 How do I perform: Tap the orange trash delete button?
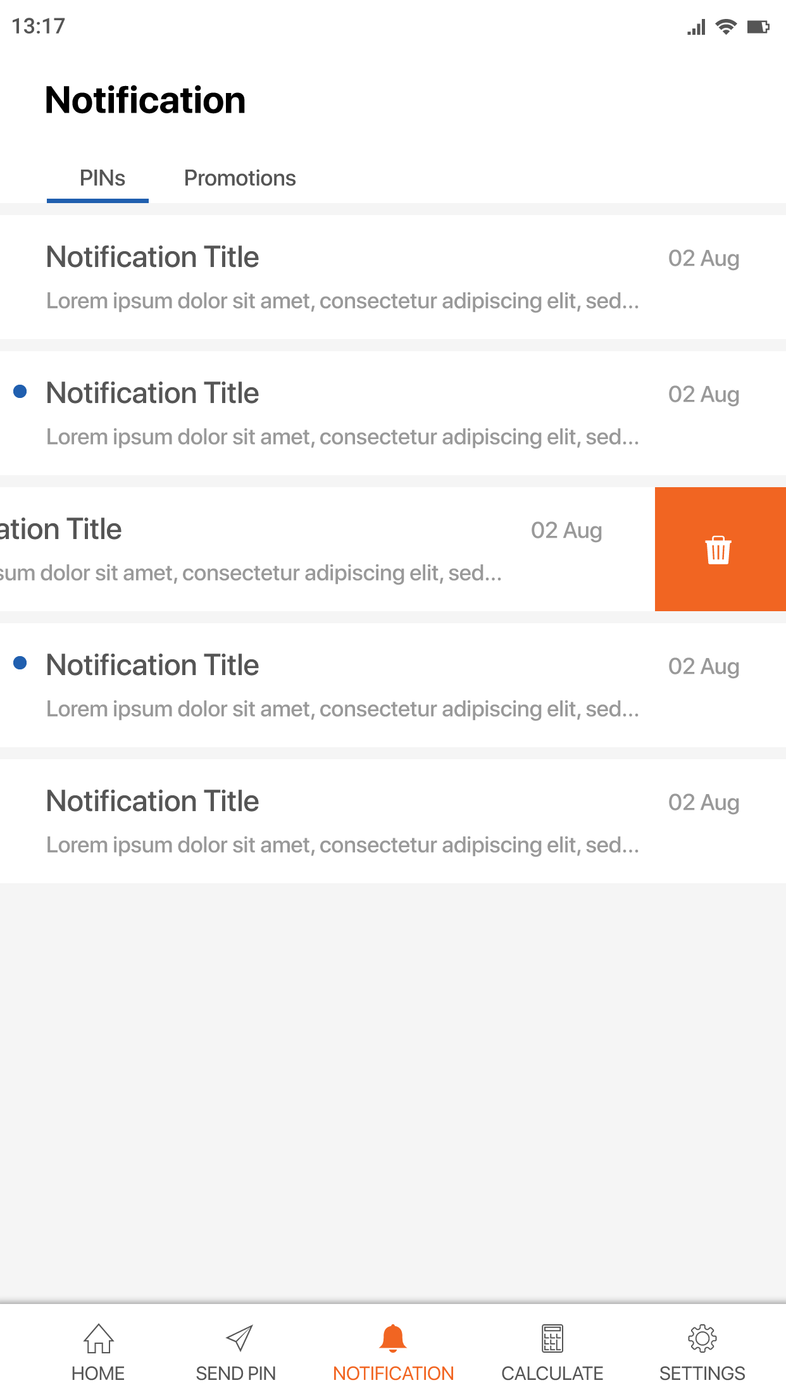[719, 549]
